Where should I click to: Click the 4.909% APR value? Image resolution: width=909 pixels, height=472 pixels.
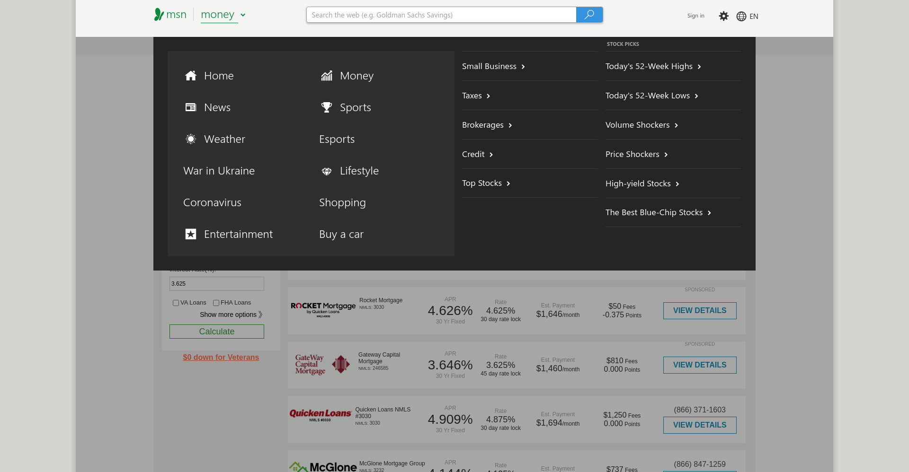450,420
